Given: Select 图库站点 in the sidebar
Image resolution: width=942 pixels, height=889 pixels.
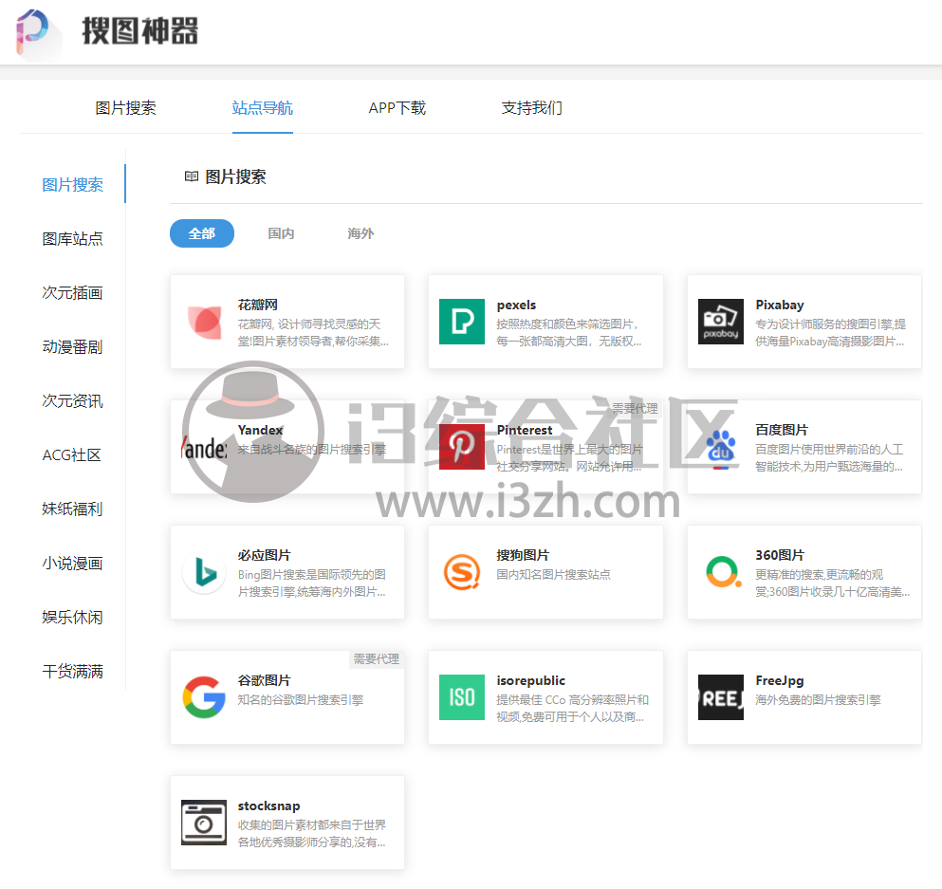Looking at the screenshot, I should coord(73,239).
